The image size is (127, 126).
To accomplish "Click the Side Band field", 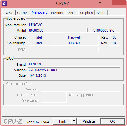I will [54, 100].
